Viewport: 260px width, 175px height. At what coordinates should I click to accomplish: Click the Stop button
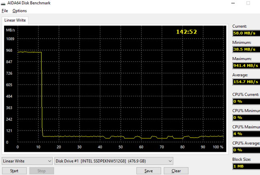[x=42, y=171]
